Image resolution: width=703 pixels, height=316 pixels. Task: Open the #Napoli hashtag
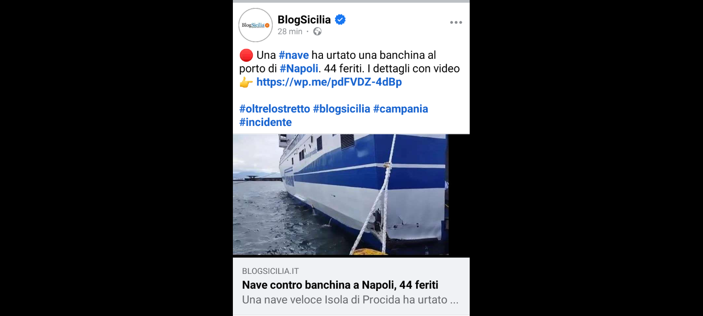pos(299,68)
